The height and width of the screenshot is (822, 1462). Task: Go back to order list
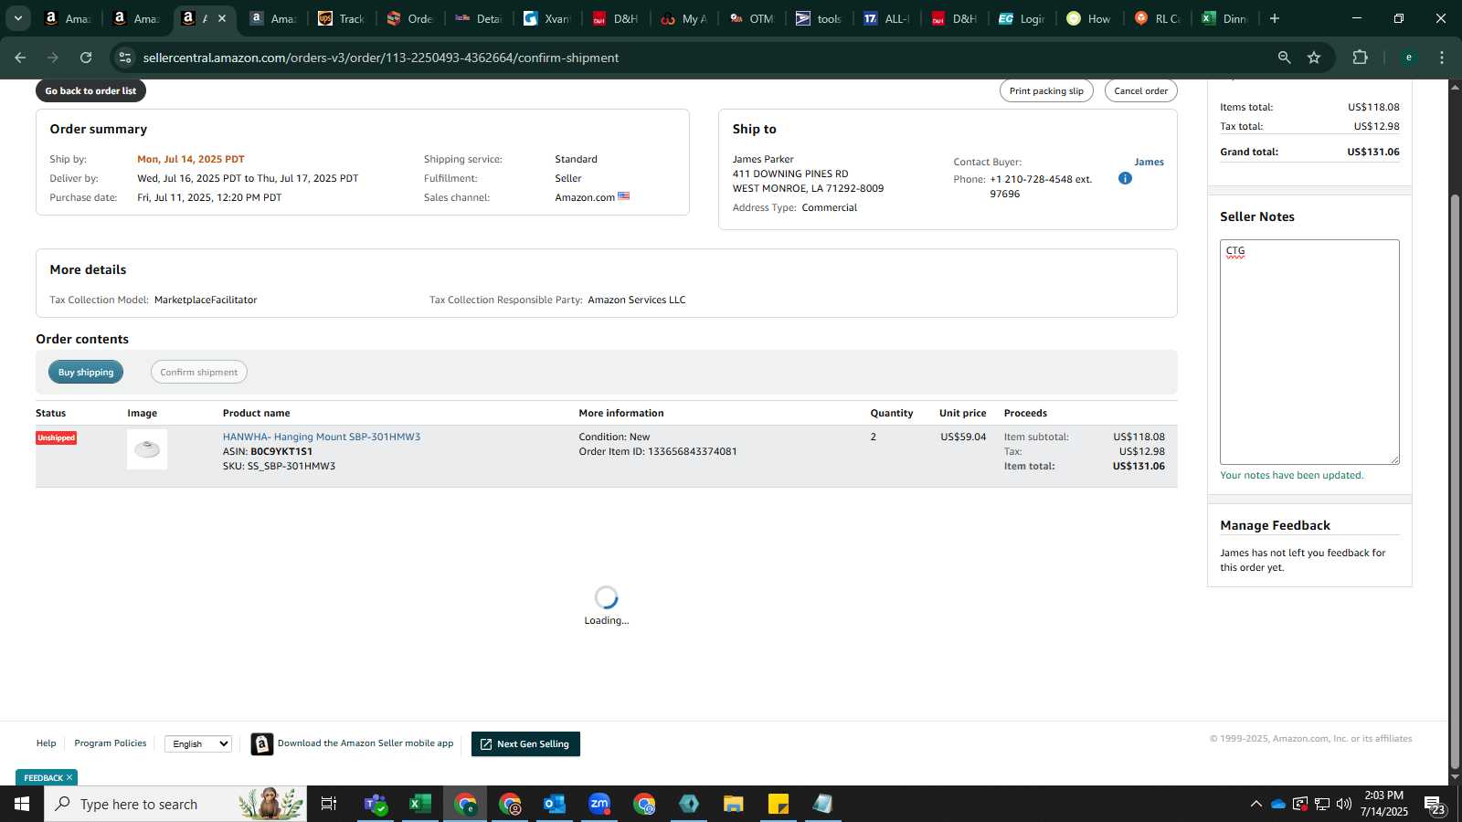coord(90,90)
